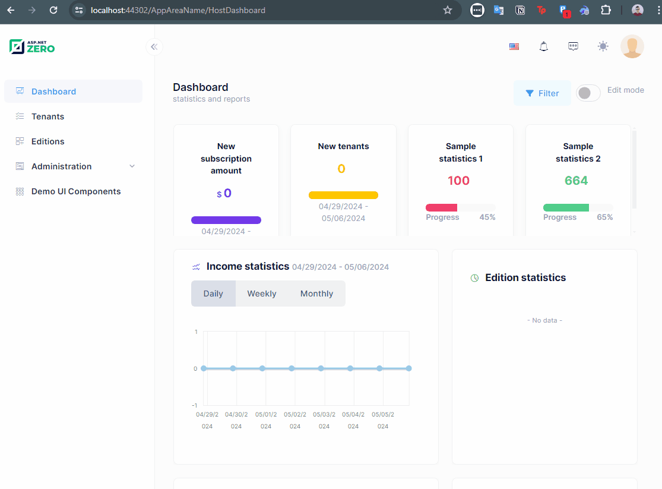Select the Daily income tab

[213, 294]
